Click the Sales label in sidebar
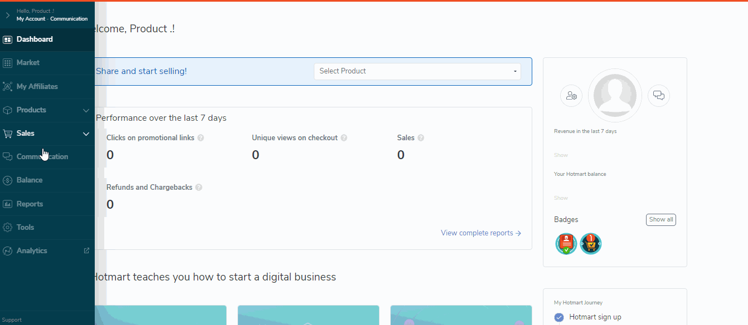The width and height of the screenshot is (748, 325). 26,134
